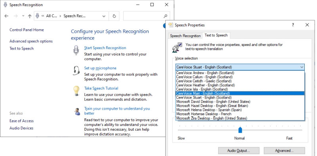Choose Microsoft Helena Desktop - Spanish (Spain)

(240, 110)
